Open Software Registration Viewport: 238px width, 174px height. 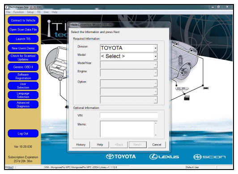23,76
